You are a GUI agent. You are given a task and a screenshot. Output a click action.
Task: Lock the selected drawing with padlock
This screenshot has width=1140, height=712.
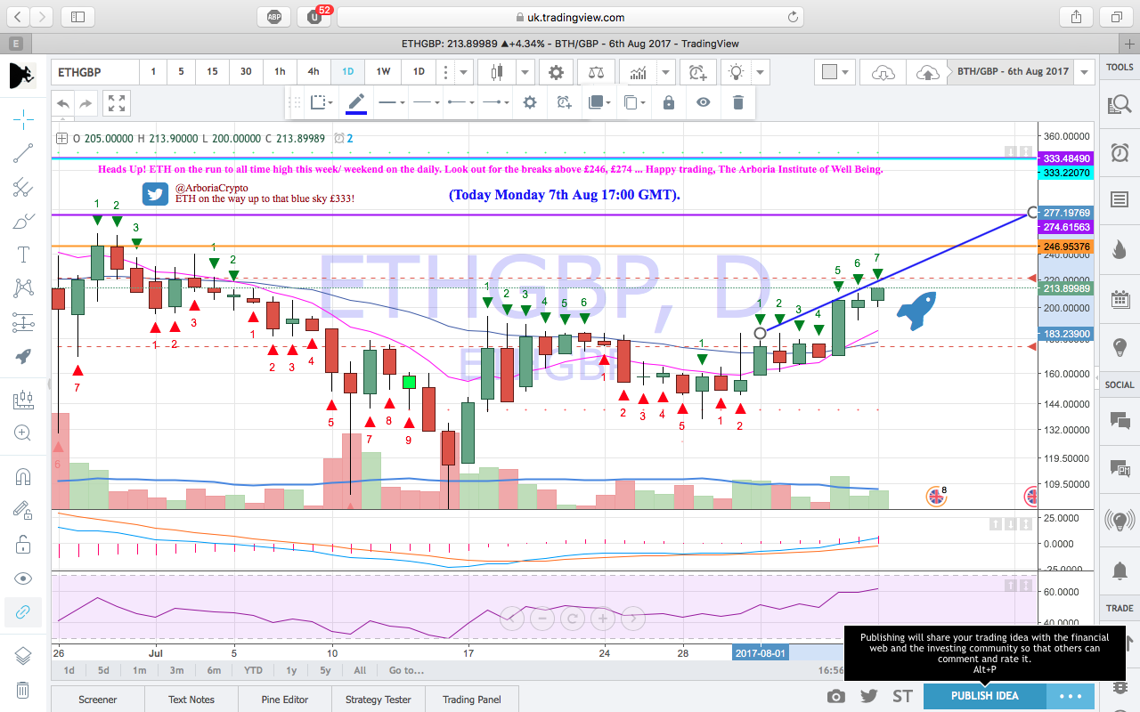669,102
